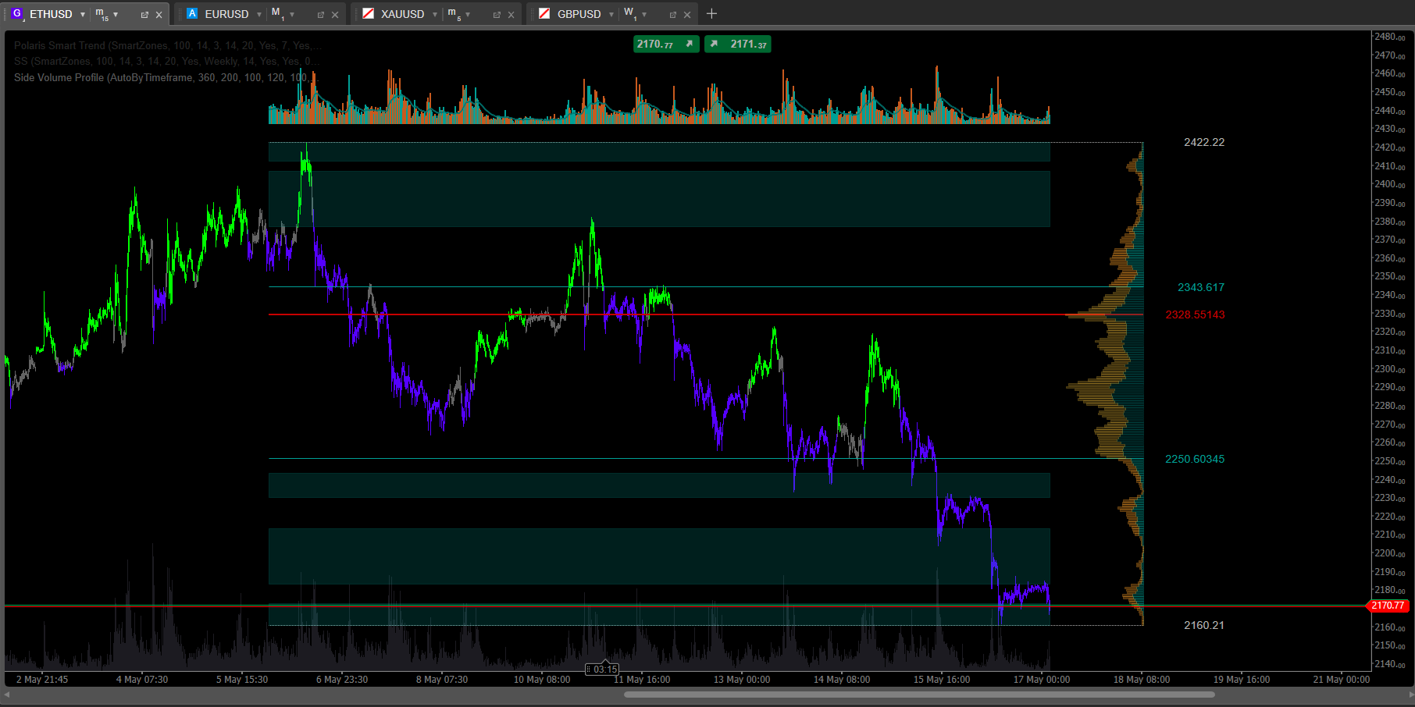Click the 2422.22 profile high label

coord(1204,142)
